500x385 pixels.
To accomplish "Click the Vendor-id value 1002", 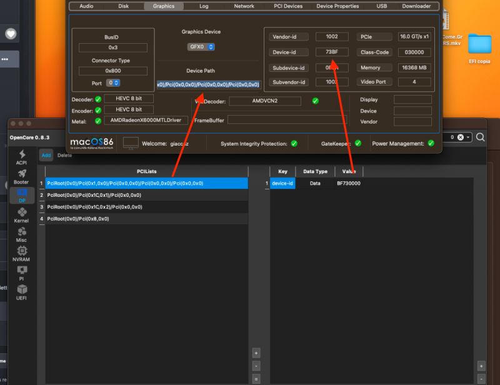I will 332,36.
